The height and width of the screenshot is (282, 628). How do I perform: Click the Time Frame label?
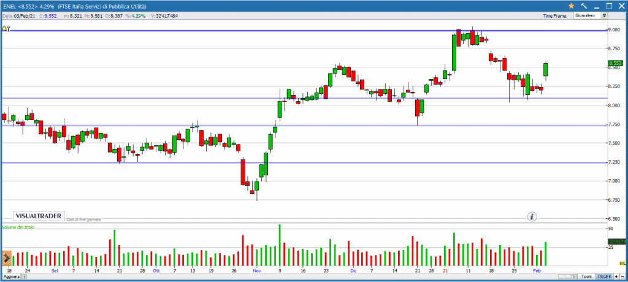click(554, 16)
